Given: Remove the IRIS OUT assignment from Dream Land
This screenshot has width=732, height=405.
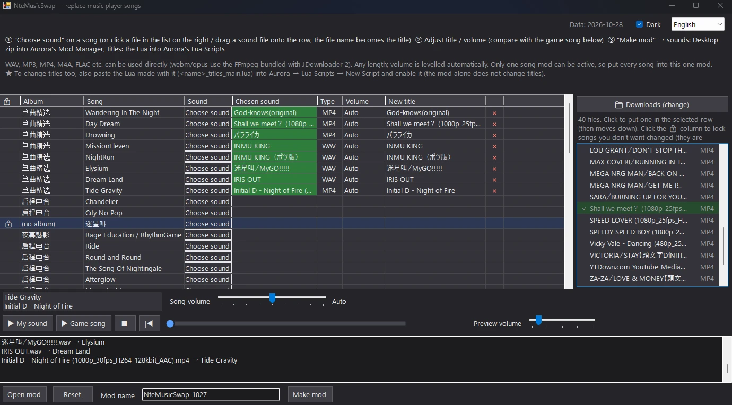Looking at the screenshot, I should (494, 180).
